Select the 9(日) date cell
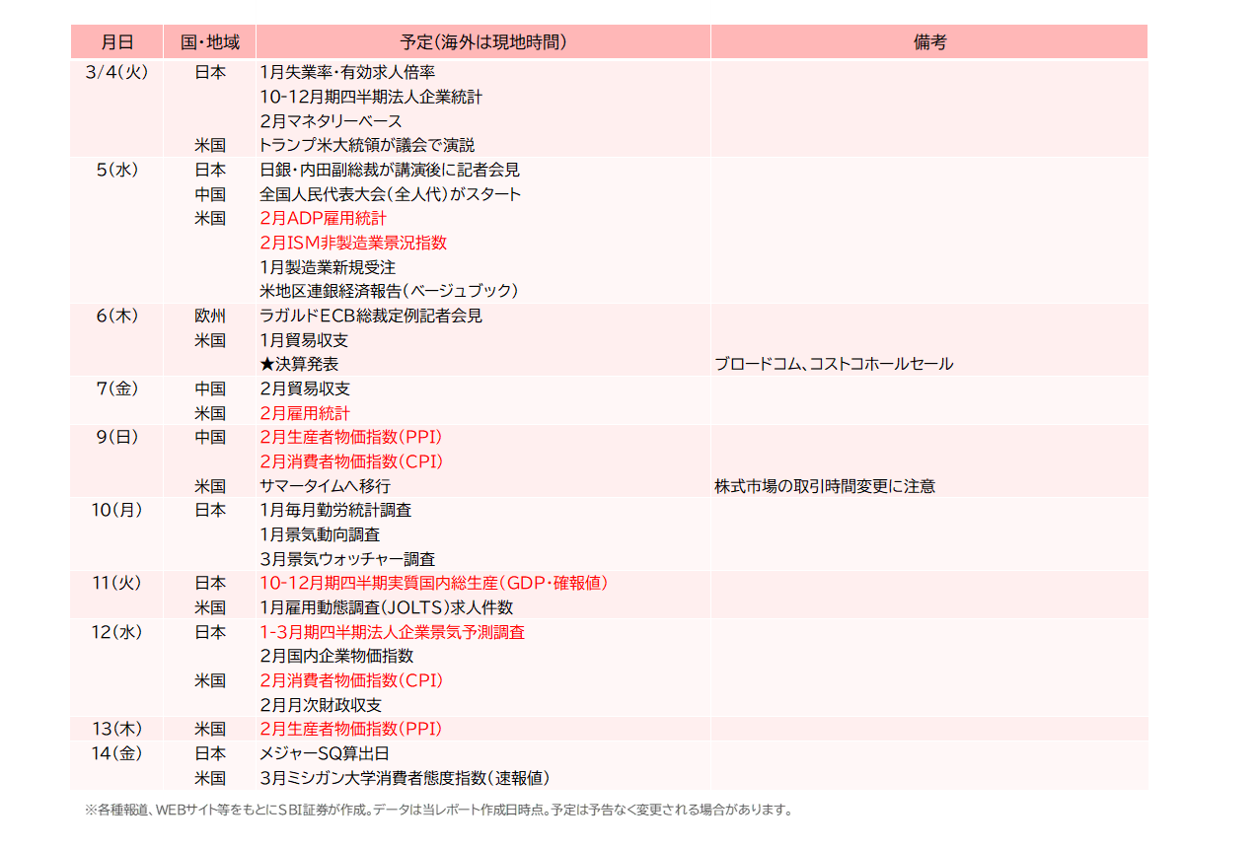 [x=117, y=437]
